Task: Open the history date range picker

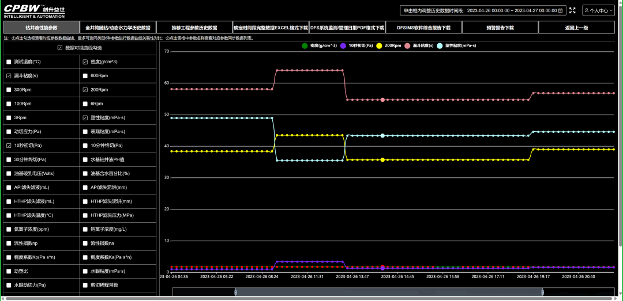Action: (x=483, y=11)
